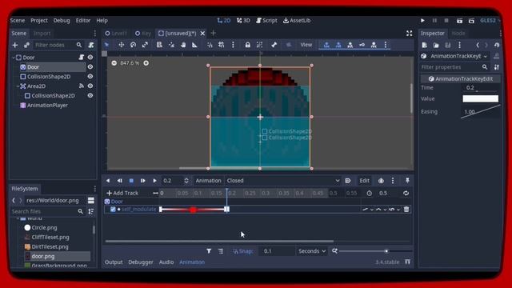The width and height of the screenshot is (512, 288).
Task: Open the GLES2 renderer dropdown
Action: (490, 20)
